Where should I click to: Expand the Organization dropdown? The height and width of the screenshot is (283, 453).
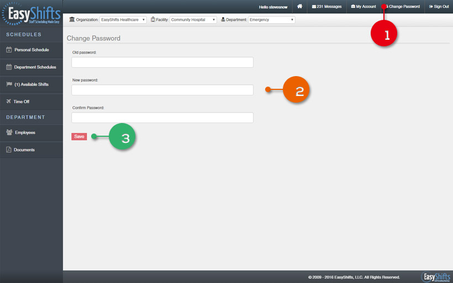pos(123,20)
